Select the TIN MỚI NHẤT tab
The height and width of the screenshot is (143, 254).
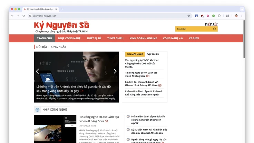pyautogui.click(x=135, y=54)
